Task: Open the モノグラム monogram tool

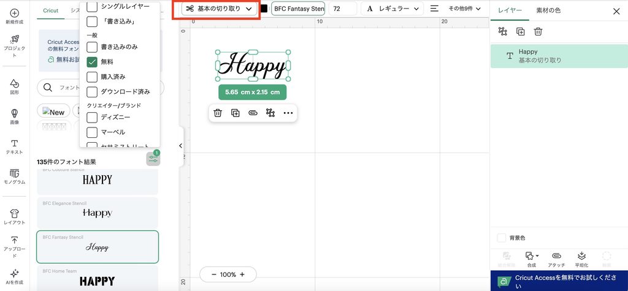Action: [15, 176]
